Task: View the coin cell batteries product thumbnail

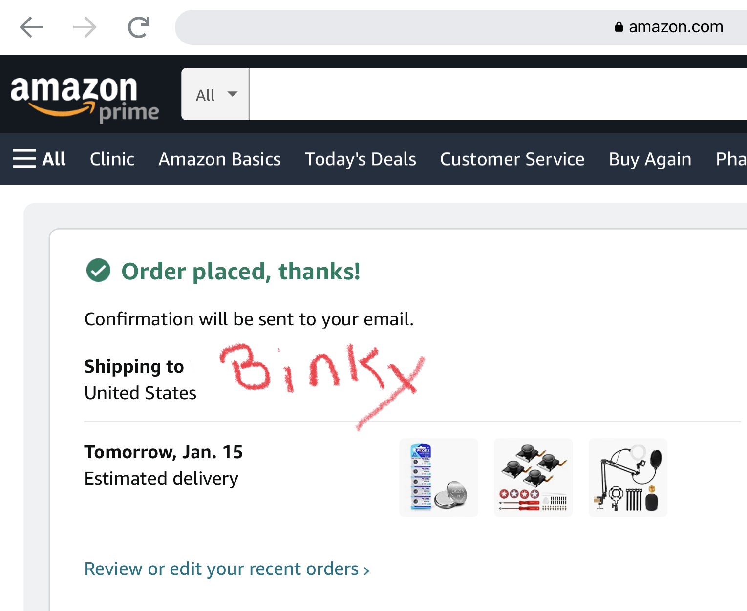Action: [x=439, y=477]
